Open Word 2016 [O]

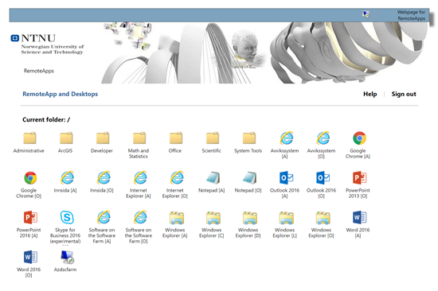tap(29, 264)
